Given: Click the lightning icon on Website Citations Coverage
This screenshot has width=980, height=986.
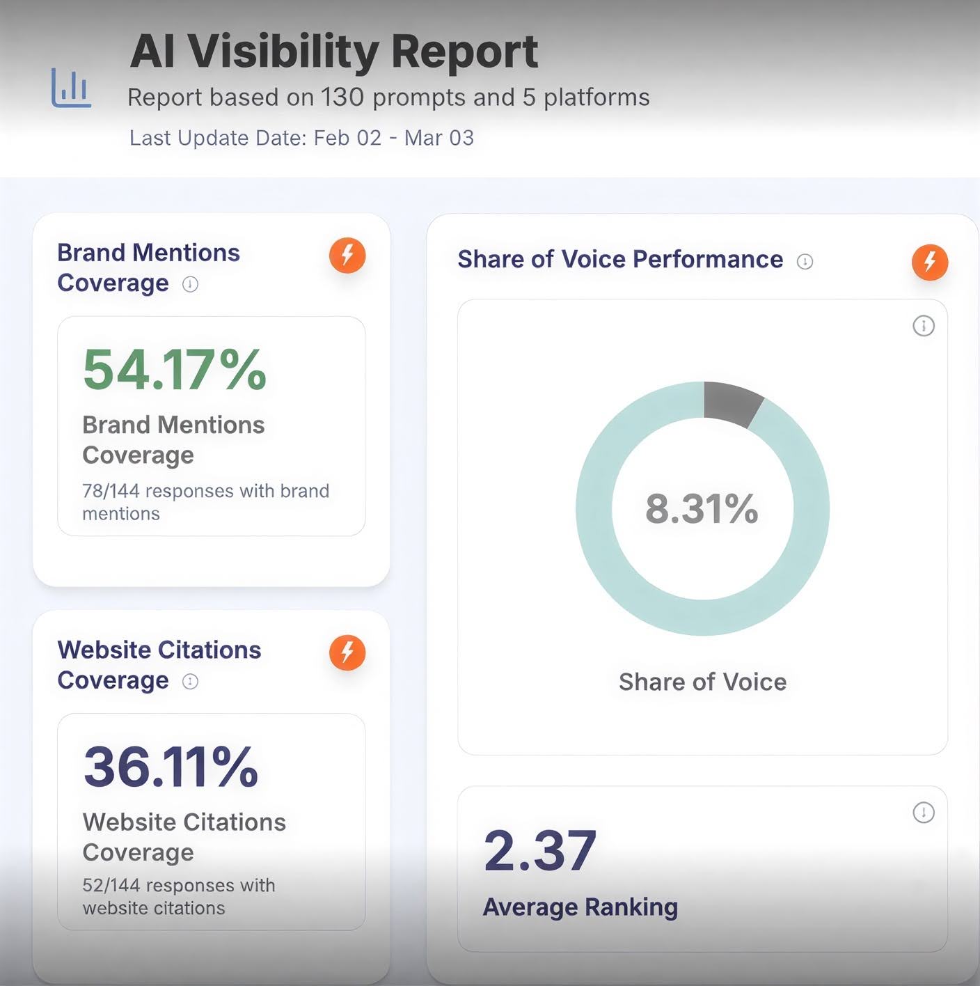Looking at the screenshot, I should pos(347,652).
